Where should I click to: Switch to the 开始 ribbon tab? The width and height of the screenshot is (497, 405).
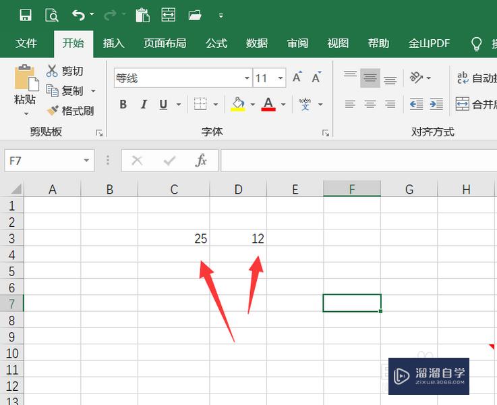[74, 43]
